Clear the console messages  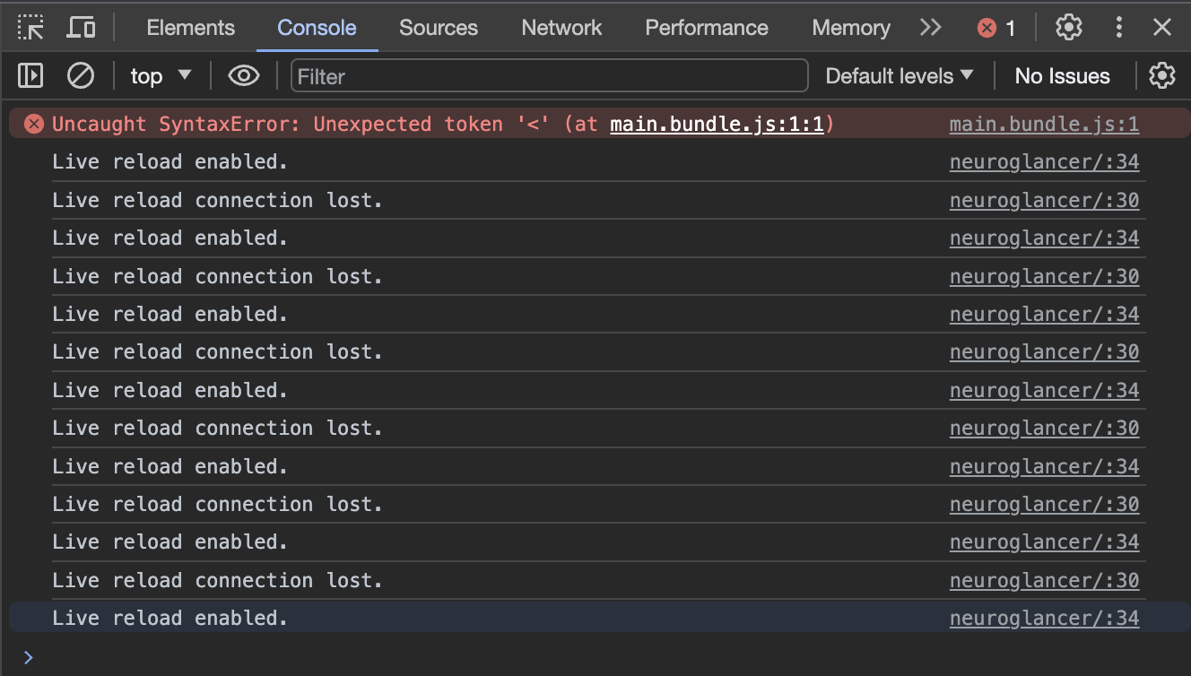80,75
